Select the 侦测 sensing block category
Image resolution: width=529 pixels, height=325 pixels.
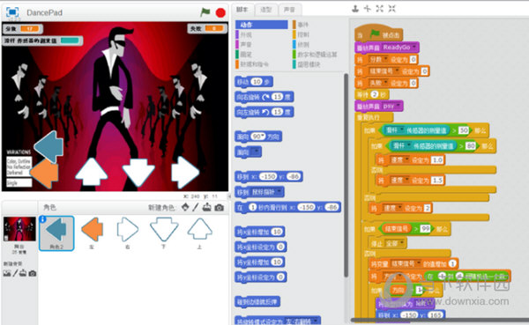[301, 44]
